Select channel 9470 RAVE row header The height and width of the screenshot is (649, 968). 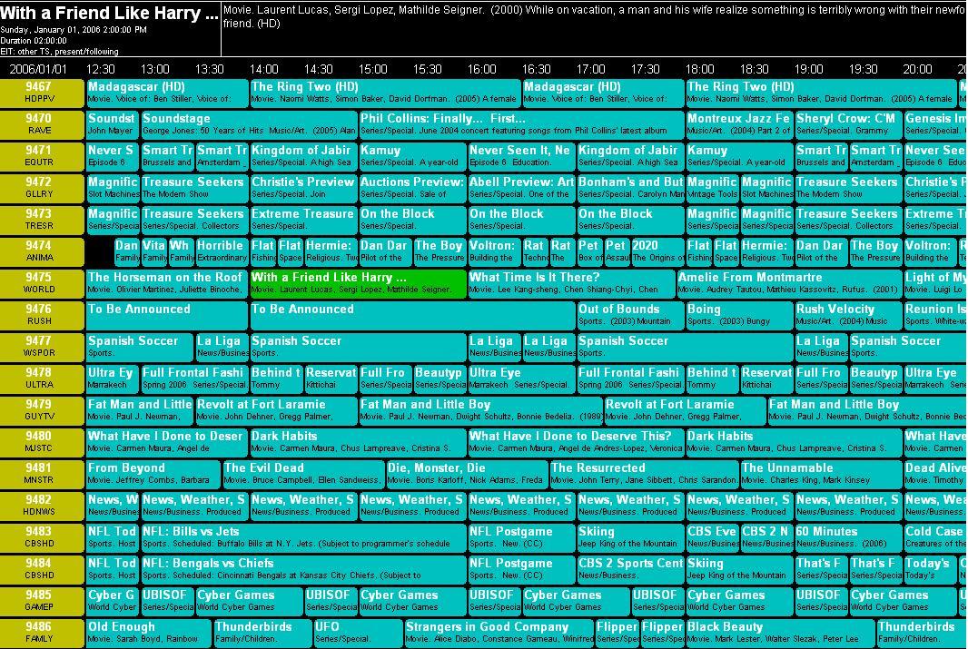pos(42,124)
